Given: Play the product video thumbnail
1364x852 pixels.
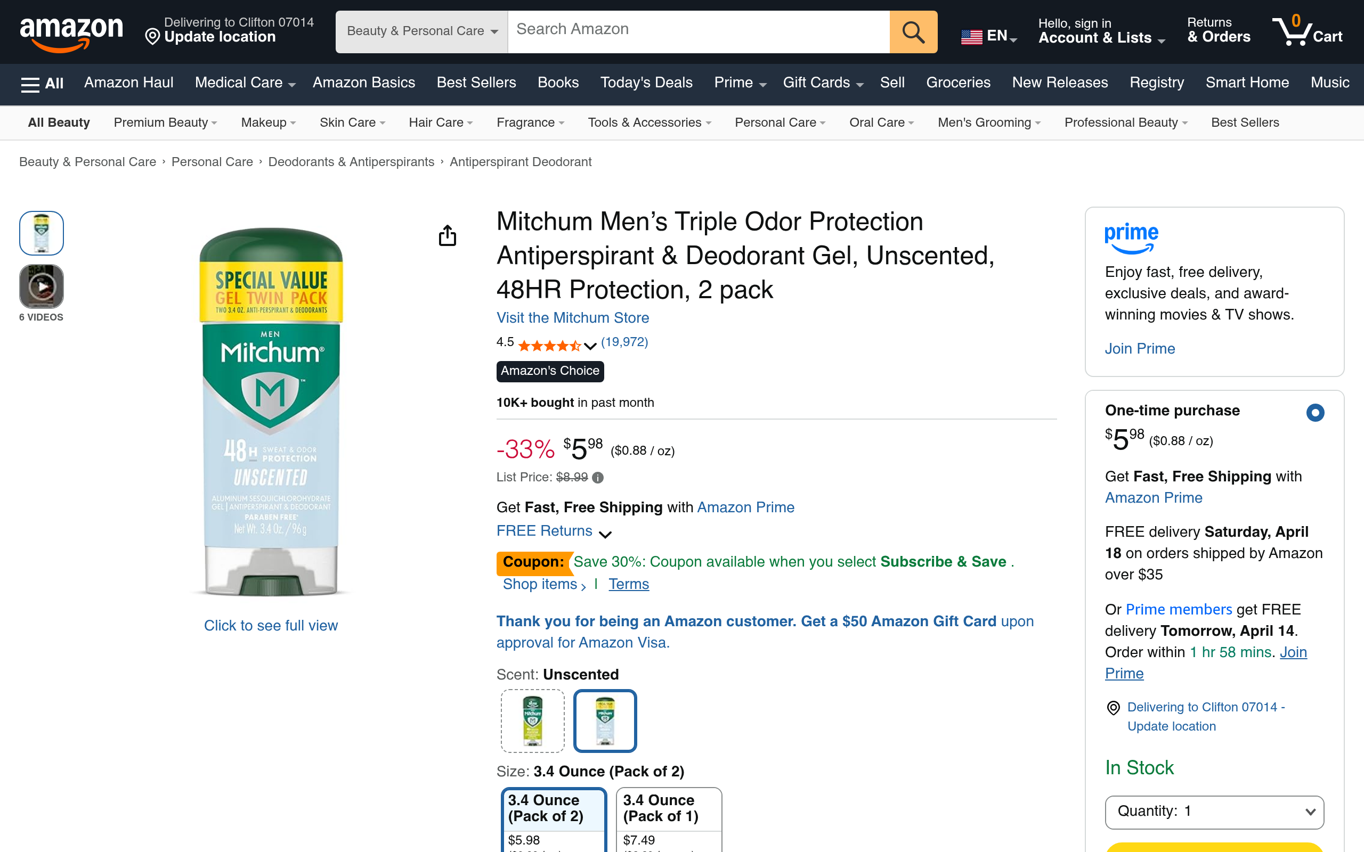Looking at the screenshot, I should click(42, 286).
